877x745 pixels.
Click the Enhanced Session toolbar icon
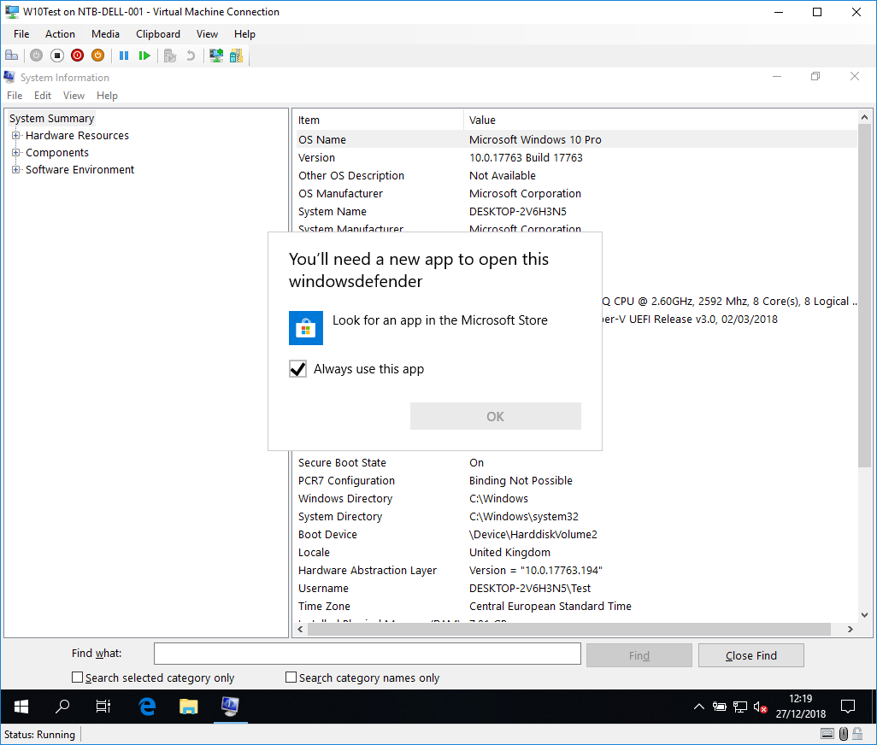coord(216,56)
